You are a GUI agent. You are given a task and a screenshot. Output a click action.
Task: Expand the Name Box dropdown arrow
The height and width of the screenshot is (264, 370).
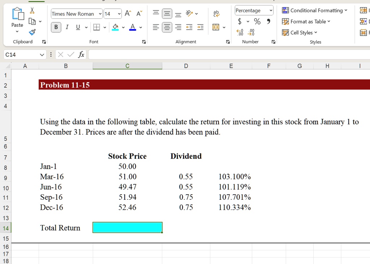coord(42,55)
